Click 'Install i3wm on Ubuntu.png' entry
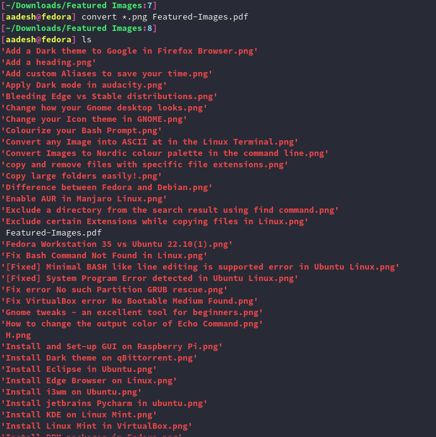The image size is (436, 437). coord(71,392)
